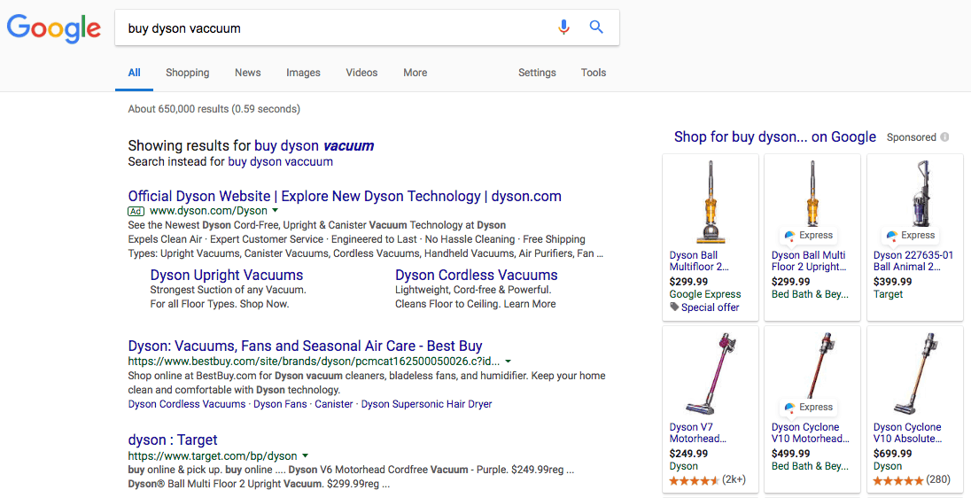Click the Dyson Cyclone V10 Absolute image

(x=915, y=374)
